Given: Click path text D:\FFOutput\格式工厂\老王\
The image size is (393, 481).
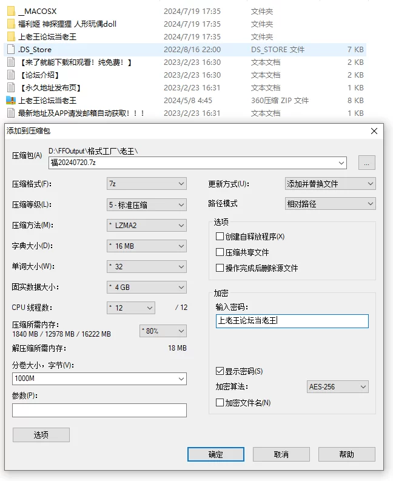Looking at the screenshot, I should click(93, 151).
